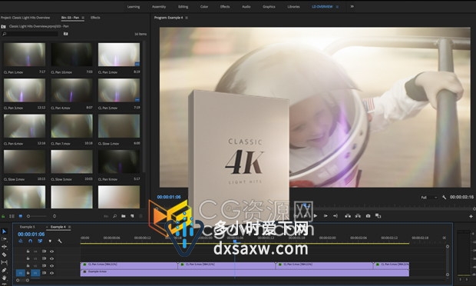476x286 pixels.
Task: Switch to the Editing workspace
Action: (183, 7)
